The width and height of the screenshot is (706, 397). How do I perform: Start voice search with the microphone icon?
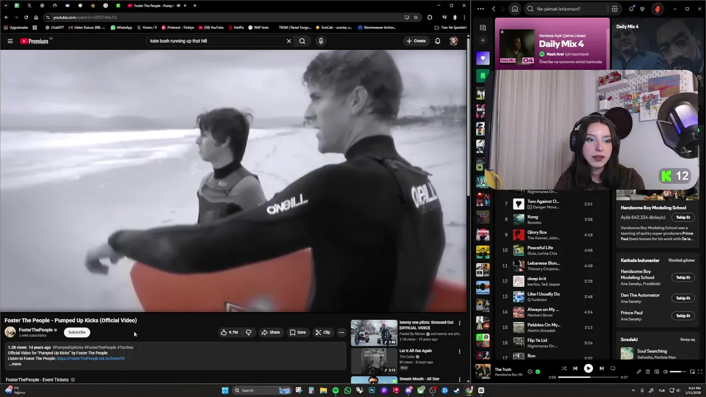pos(320,41)
